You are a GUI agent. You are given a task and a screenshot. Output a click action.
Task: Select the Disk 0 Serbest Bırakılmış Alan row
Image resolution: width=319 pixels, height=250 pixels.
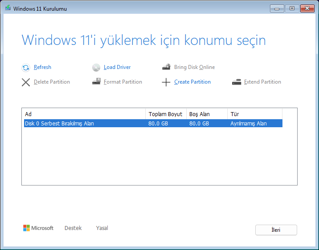coord(153,124)
